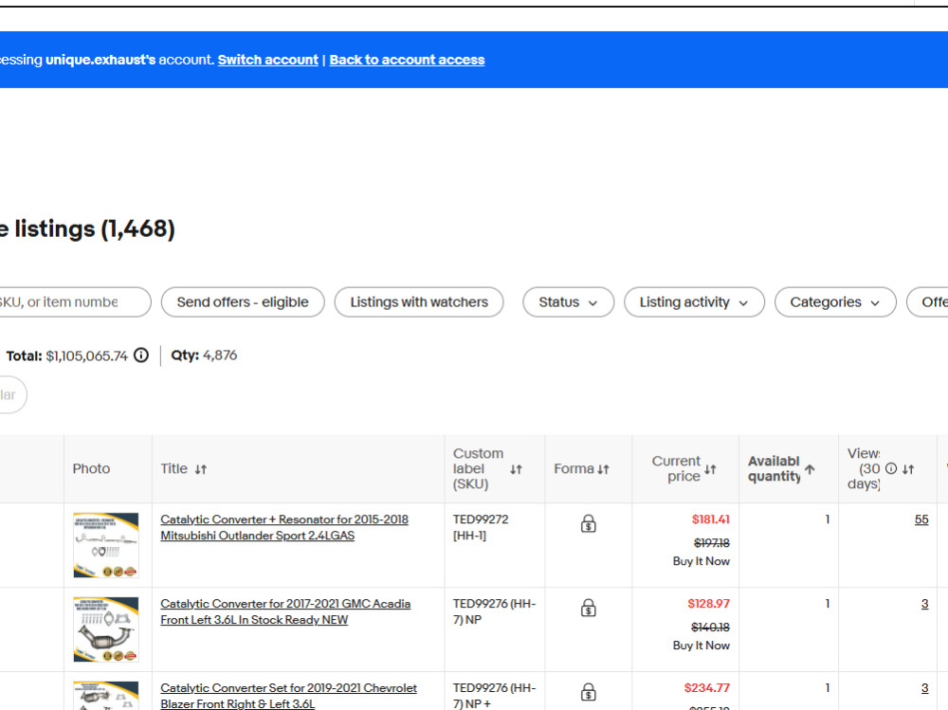Click the $181.41 current price

(x=710, y=519)
